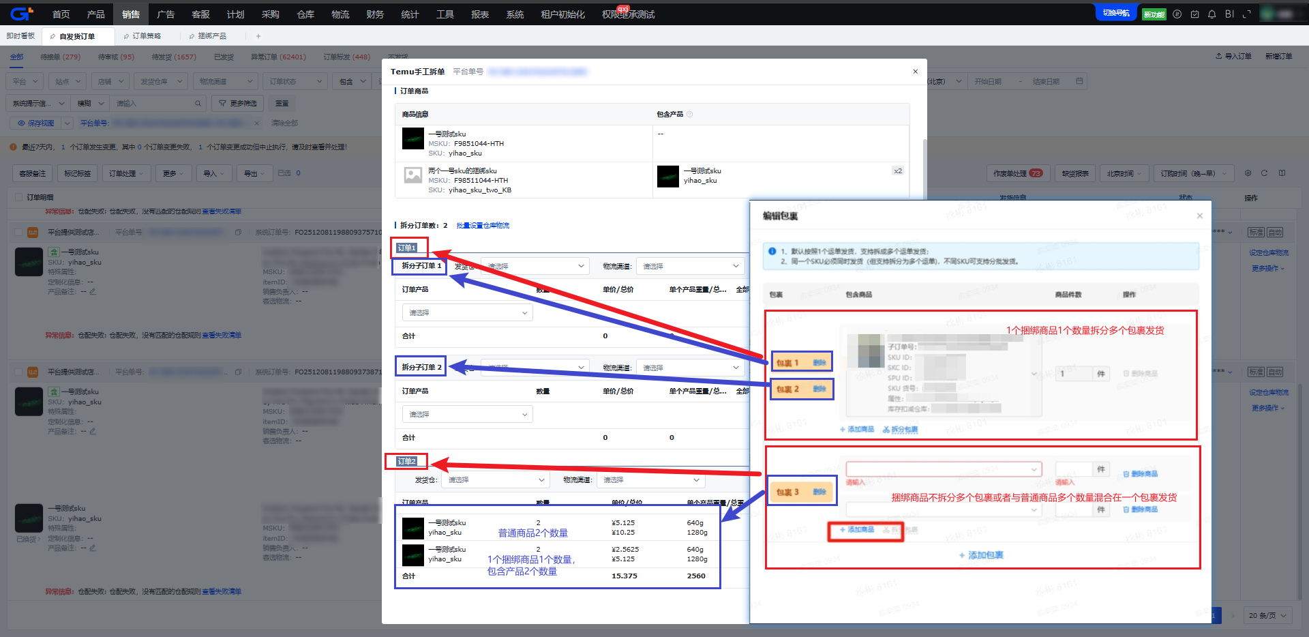
Task: Add a tab with the plus icon
Action: pos(258,36)
